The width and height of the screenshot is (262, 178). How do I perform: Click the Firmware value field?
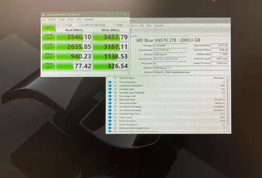[170, 45]
